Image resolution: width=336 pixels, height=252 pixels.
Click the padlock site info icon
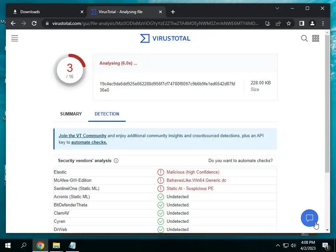pyautogui.click(x=47, y=23)
